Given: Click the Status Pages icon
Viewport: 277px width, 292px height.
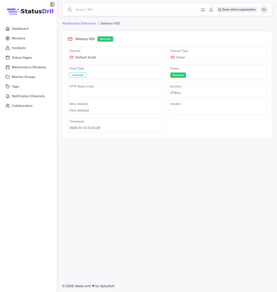Looking at the screenshot, I should pos(7,57).
